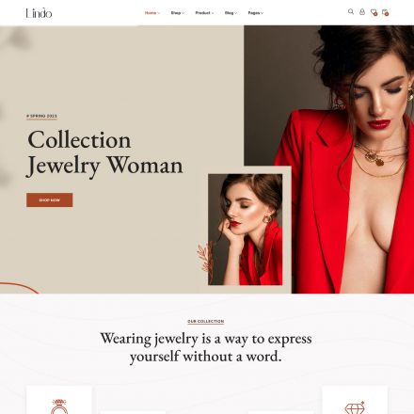Viewport: 414px width, 414px height.
Task: Click the Wearing jewelry quote headline
Action: pyautogui.click(x=206, y=347)
